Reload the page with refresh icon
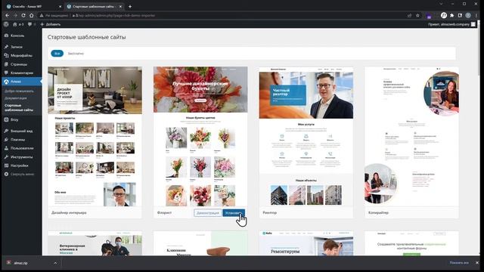The image size is (484, 272). coord(23,15)
